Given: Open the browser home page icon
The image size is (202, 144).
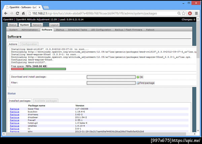Looking at the screenshot, I should (23, 13).
